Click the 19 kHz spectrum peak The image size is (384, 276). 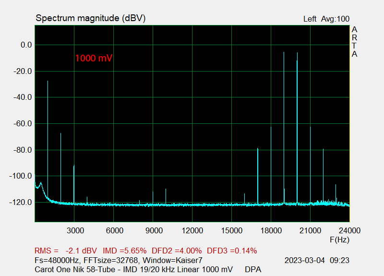click(284, 127)
